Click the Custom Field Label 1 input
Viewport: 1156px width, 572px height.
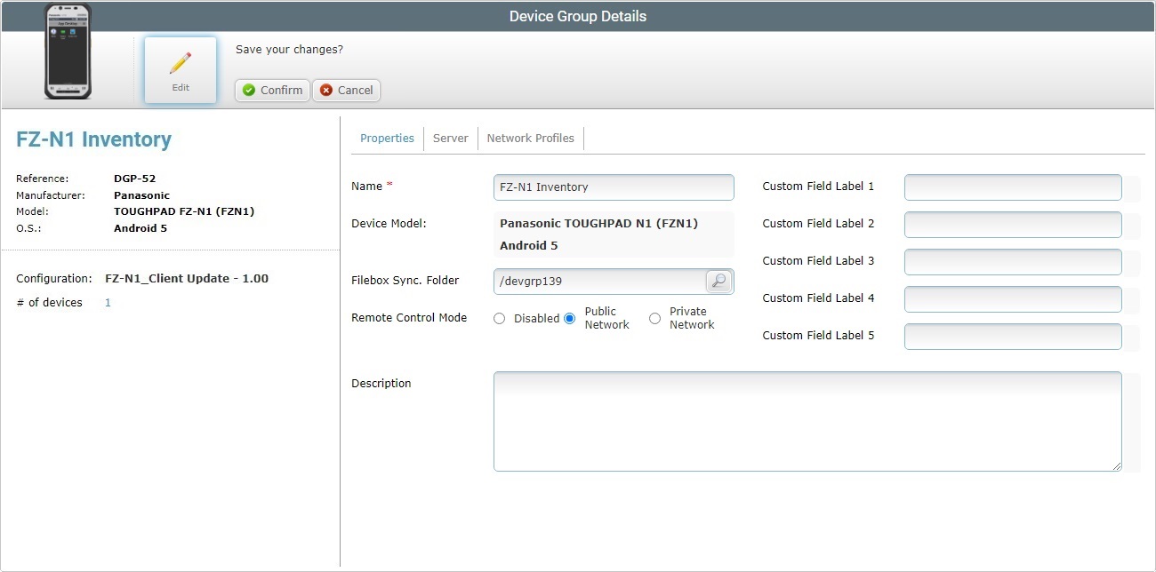pyautogui.click(x=1013, y=187)
